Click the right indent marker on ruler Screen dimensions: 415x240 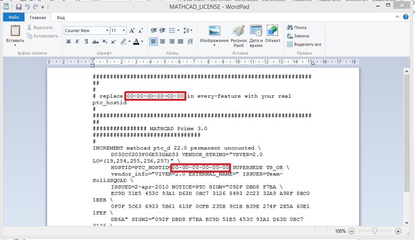[312, 63]
